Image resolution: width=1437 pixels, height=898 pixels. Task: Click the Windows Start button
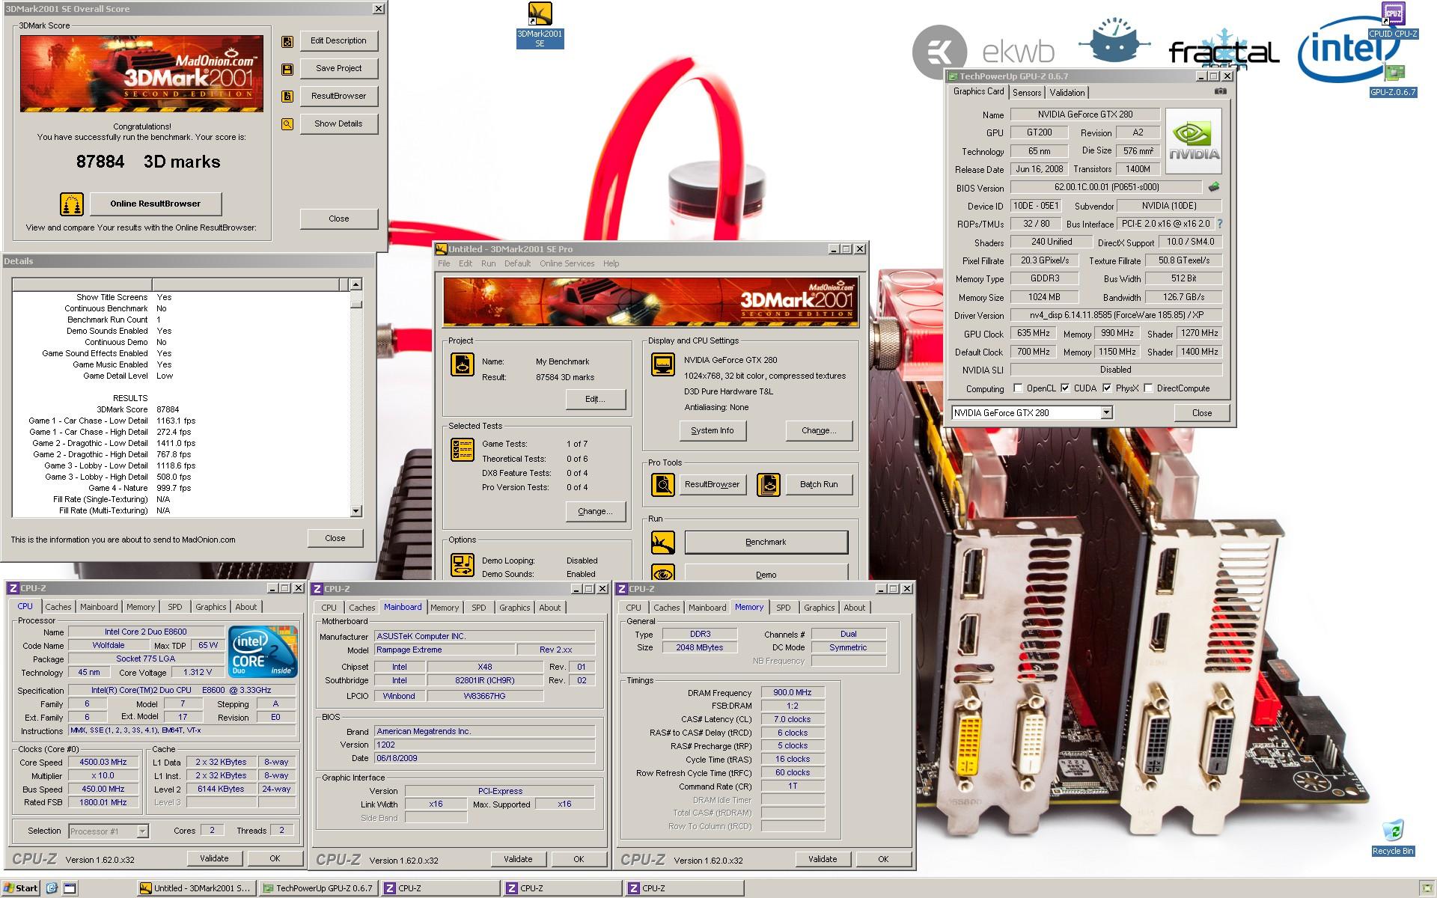(x=21, y=888)
